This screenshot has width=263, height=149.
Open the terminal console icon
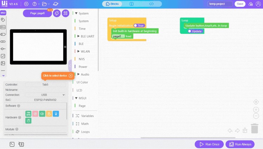[12, 144]
